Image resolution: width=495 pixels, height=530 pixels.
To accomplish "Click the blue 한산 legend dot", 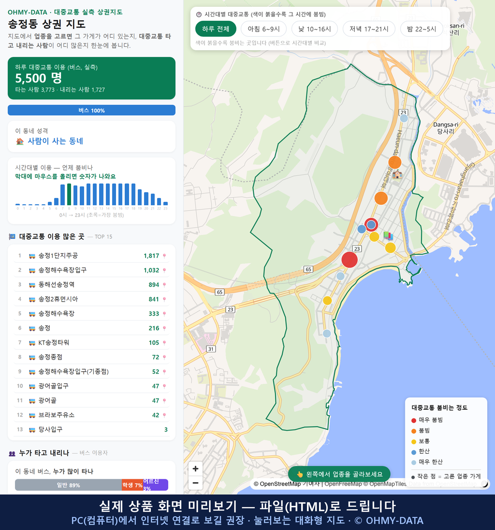I will (x=413, y=452).
